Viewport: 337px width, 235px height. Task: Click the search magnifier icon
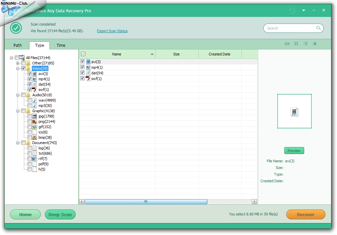318,28
